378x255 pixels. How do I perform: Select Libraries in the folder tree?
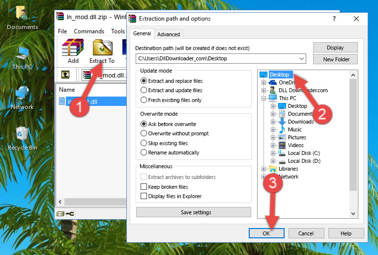289,169
